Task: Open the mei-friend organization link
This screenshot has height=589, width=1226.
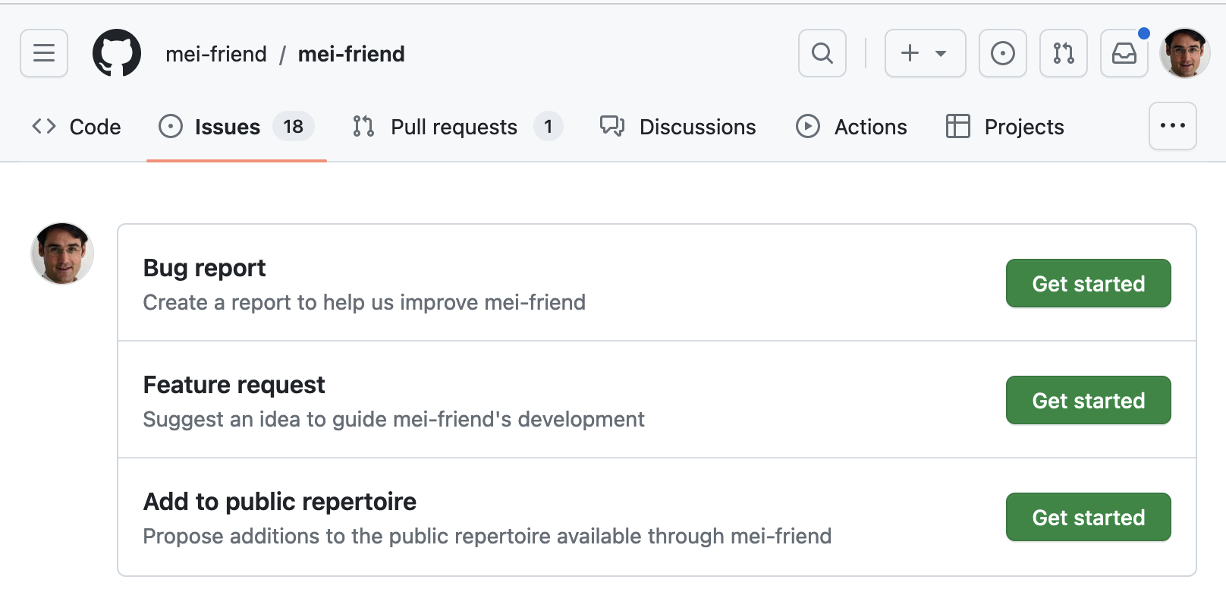Action: [216, 54]
